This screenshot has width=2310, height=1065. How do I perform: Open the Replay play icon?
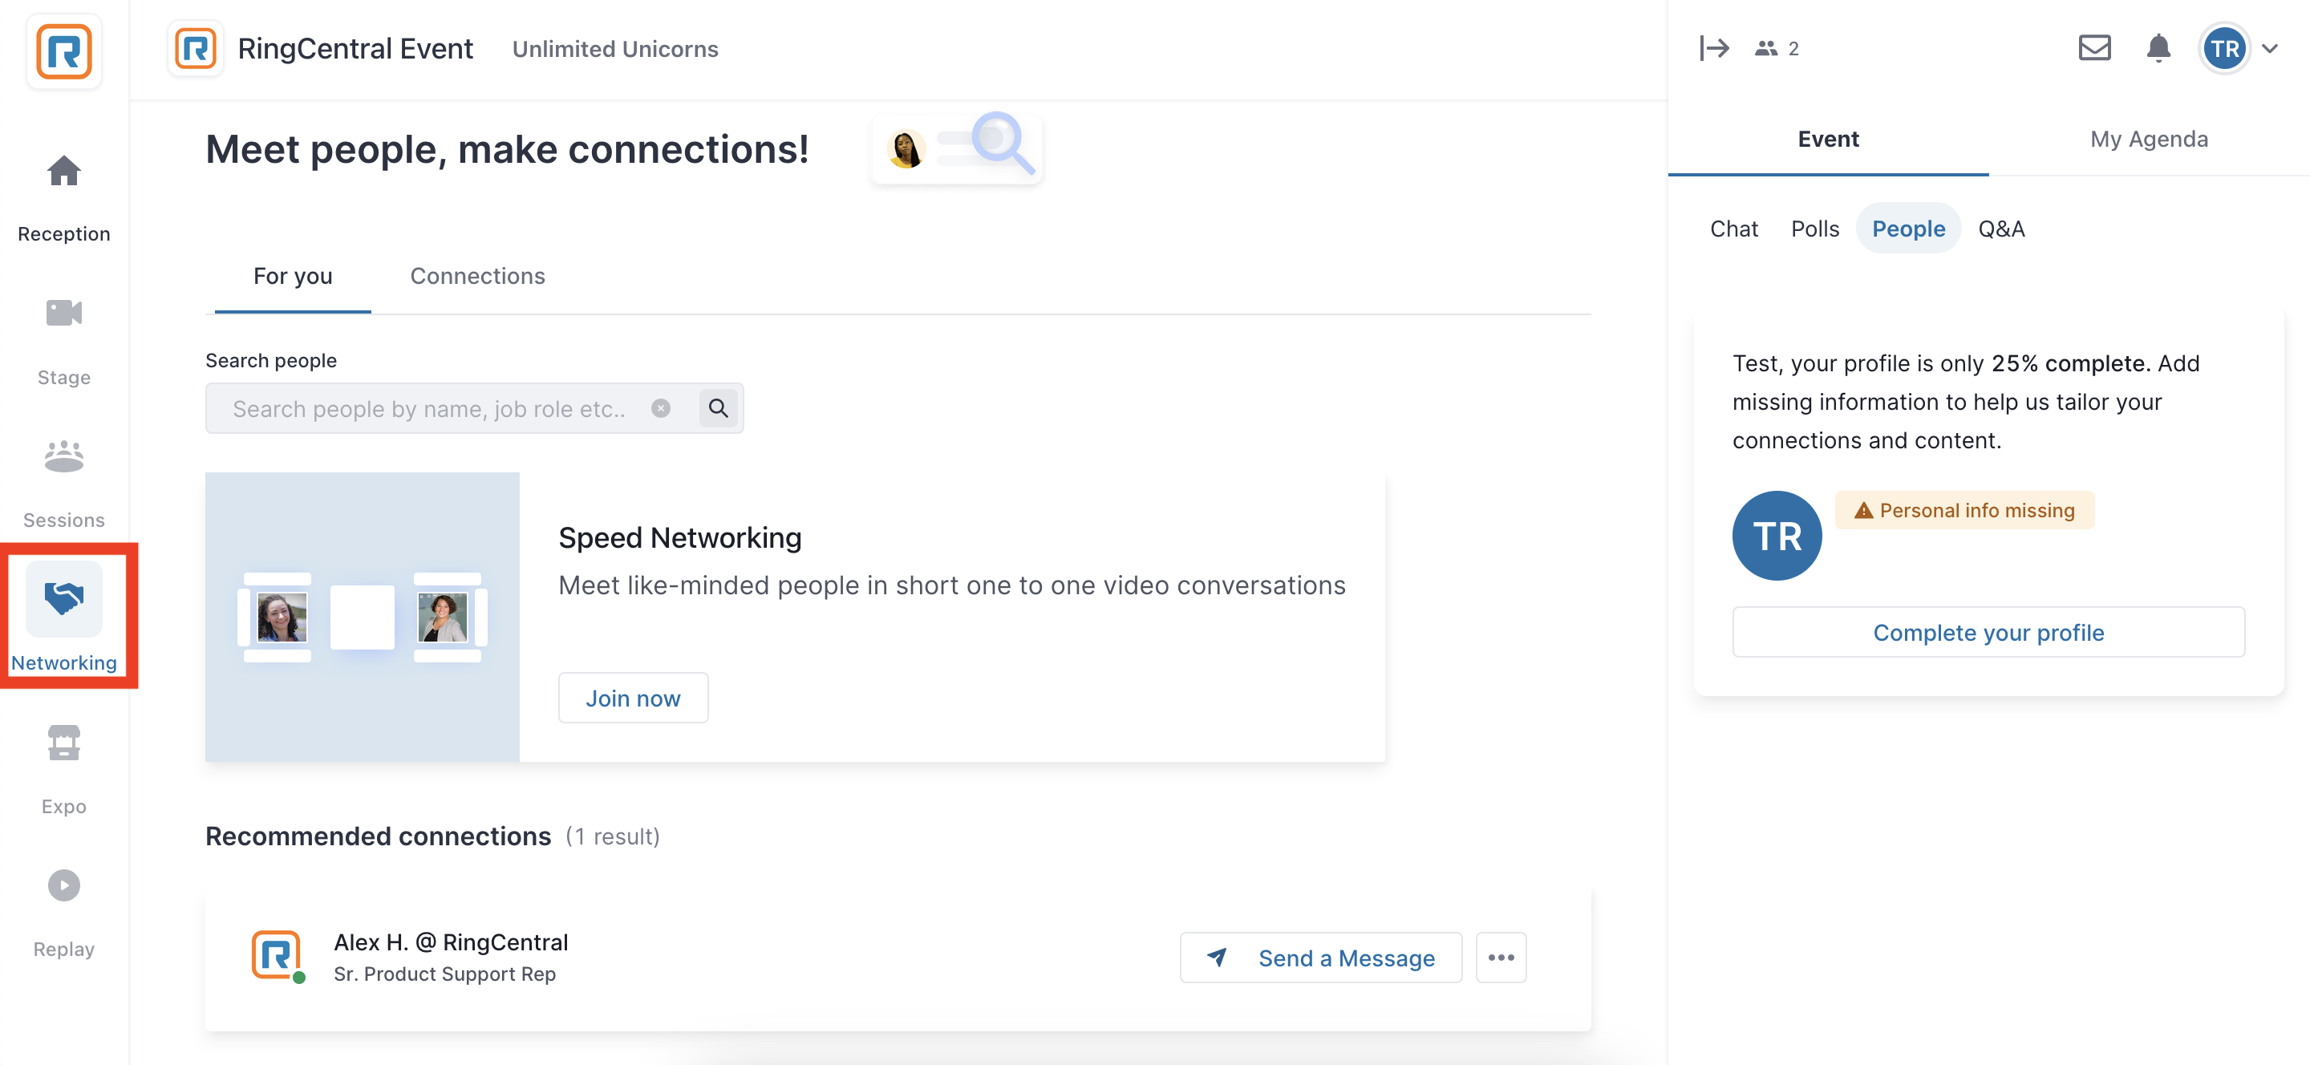[x=63, y=885]
